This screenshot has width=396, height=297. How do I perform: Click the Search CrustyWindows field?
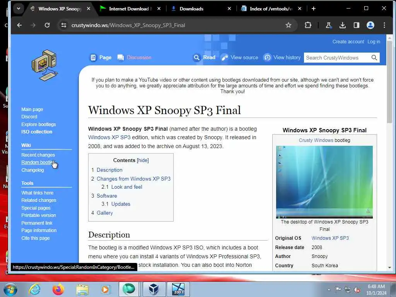[x=337, y=58]
